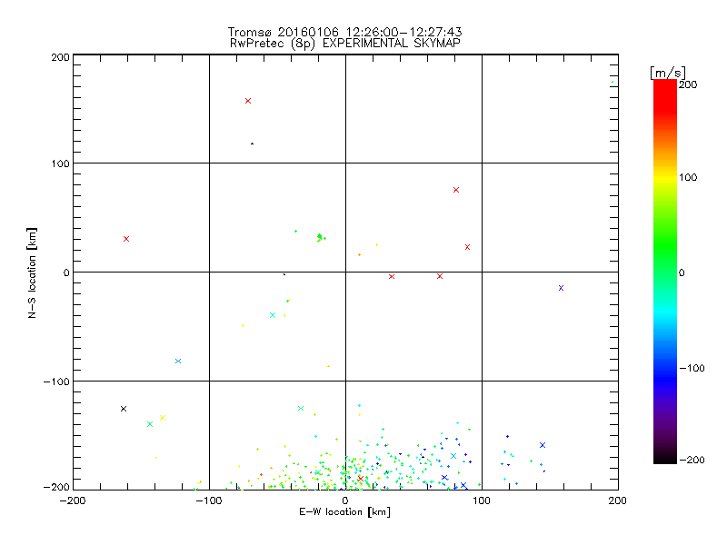Viewport: 727px width, 545px height.
Task: Select the lone blue X marker at lower right
Action: click(x=543, y=445)
